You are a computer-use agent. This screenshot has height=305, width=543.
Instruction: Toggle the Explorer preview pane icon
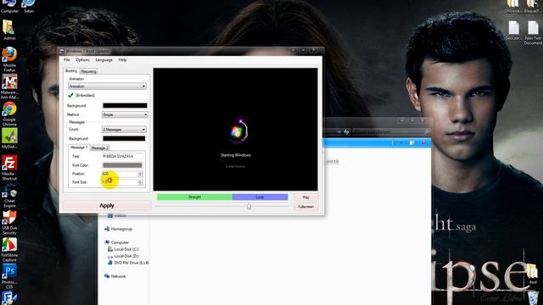(411, 143)
